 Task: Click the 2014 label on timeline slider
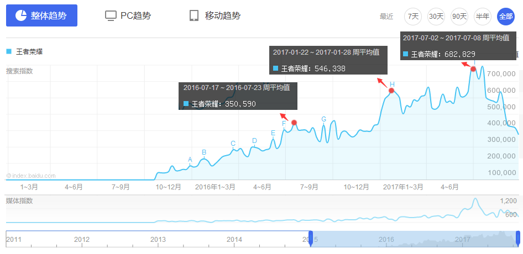tap(234, 239)
